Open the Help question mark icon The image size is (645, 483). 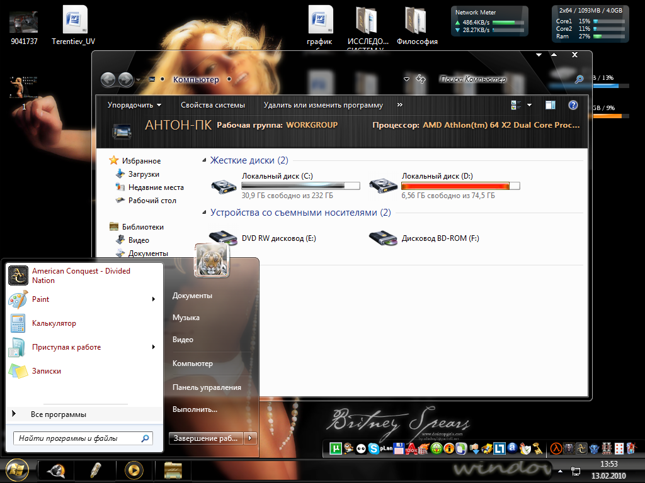click(573, 105)
